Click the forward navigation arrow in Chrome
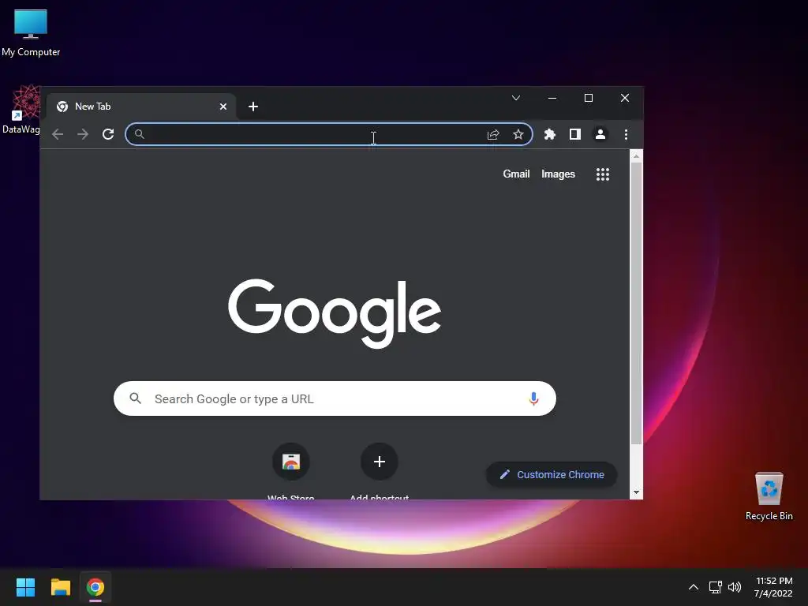 (82, 134)
